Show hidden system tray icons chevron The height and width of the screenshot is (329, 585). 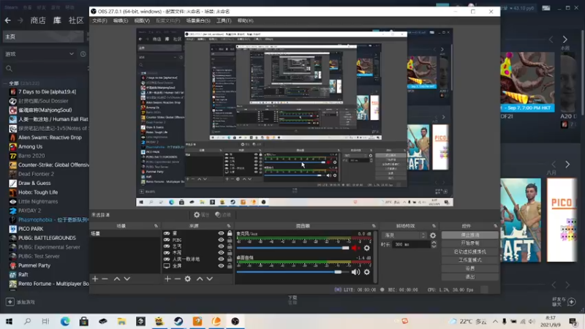pyautogui.click(x=495, y=321)
